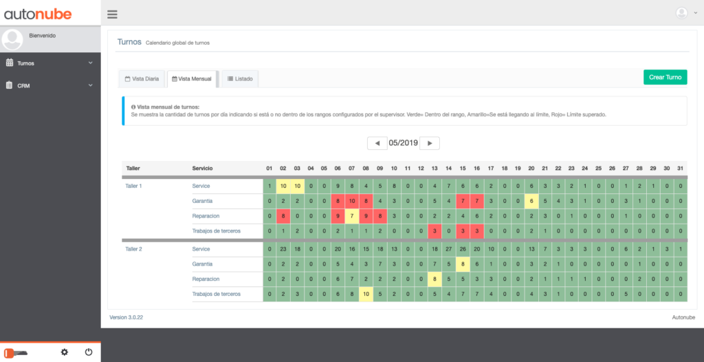The image size is (704, 362).
Task: Switch to Listado tab
Action: click(x=240, y=78)
